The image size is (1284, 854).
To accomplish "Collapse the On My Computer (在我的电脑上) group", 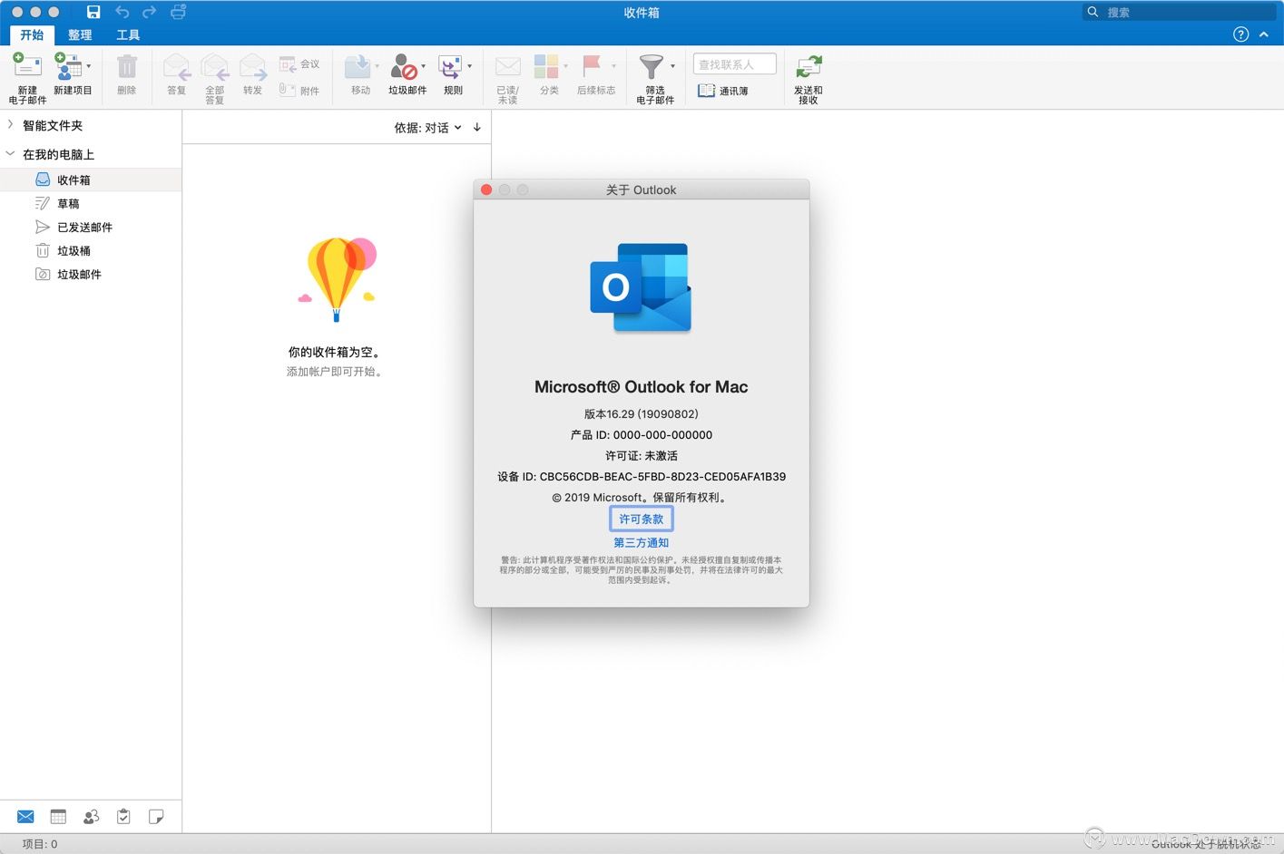I will pos(10,154).
